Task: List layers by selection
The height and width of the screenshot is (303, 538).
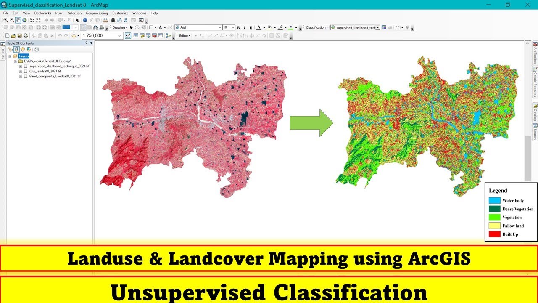Action: (x=28, y=49)
